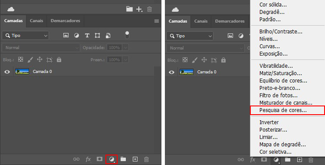The image size is (325, 165).
Task: Filter by text layers (T icon) in the left panel
Action: coord(87,36)
